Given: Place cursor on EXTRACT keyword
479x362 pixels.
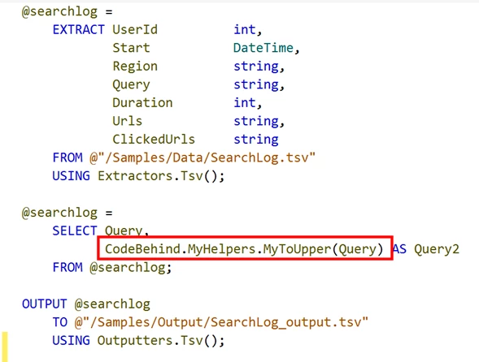Looking at the screenshot, I should point(79,29).
